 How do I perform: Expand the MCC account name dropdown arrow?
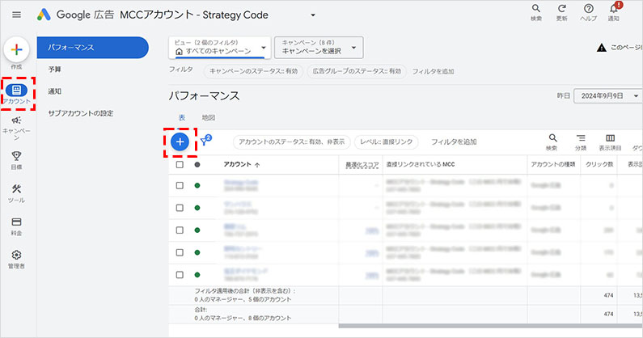pos(313,15)
